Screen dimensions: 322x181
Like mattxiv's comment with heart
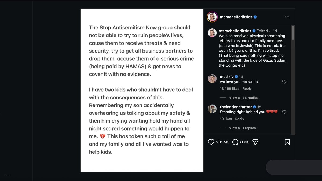[x=284, y=82]
